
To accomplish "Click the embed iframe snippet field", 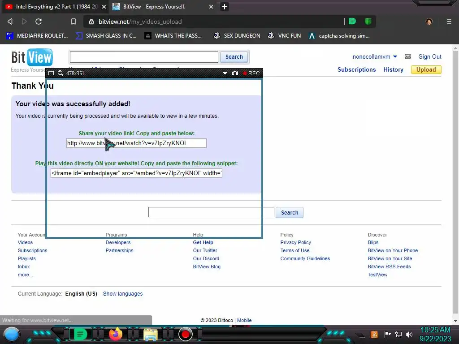I will click(136, 173).
